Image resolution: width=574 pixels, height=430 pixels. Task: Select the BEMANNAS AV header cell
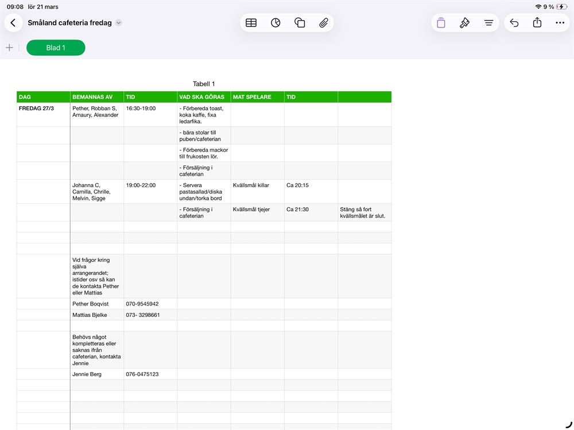click(96, 97)
